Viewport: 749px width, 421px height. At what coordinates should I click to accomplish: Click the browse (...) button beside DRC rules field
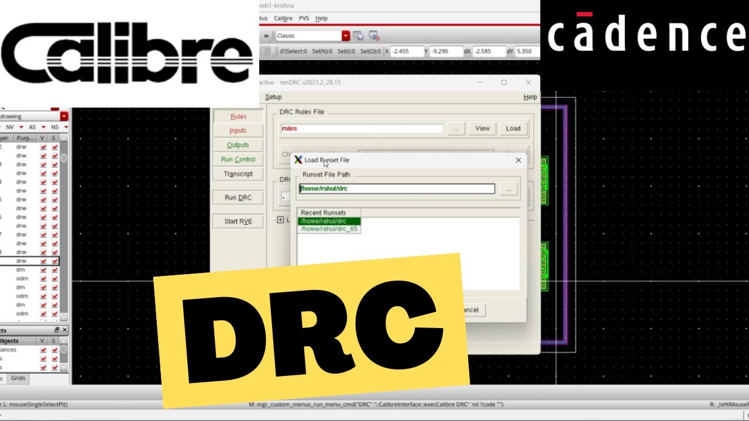(x=456, y=129)
